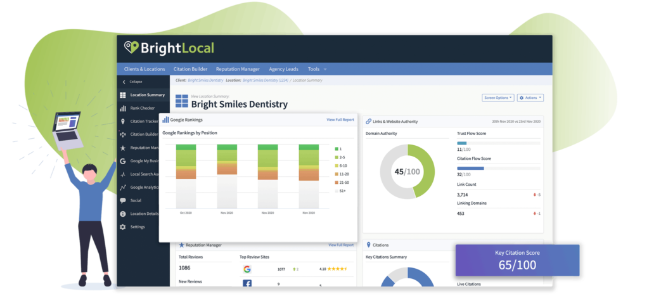Image resolution: width=649 pixels, height=303 pixels.
Task: Click the Link Count value 3,714
Action: pyautogui.click(x=462, y=195)
